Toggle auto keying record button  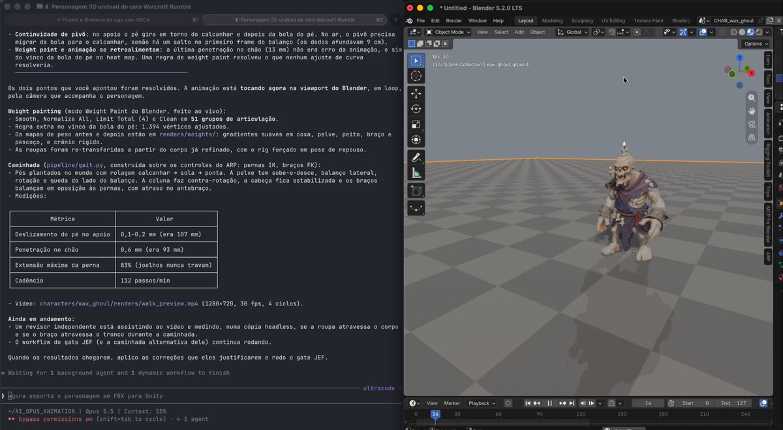coord(508,403)
